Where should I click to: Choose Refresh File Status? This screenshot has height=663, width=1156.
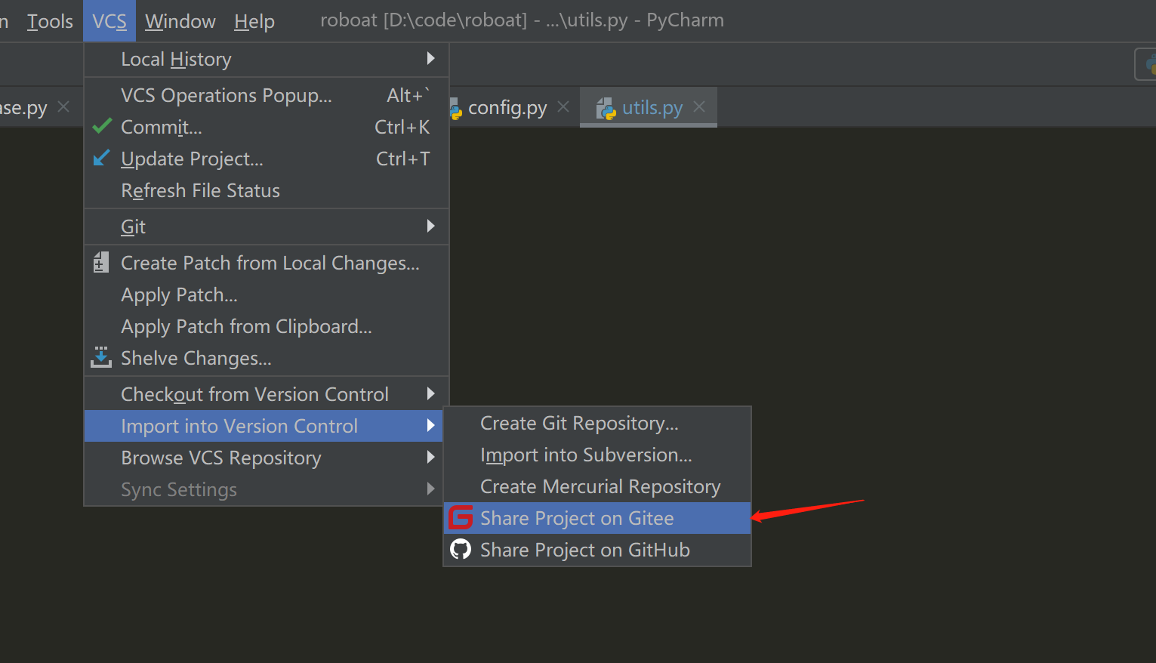(267, 190)
